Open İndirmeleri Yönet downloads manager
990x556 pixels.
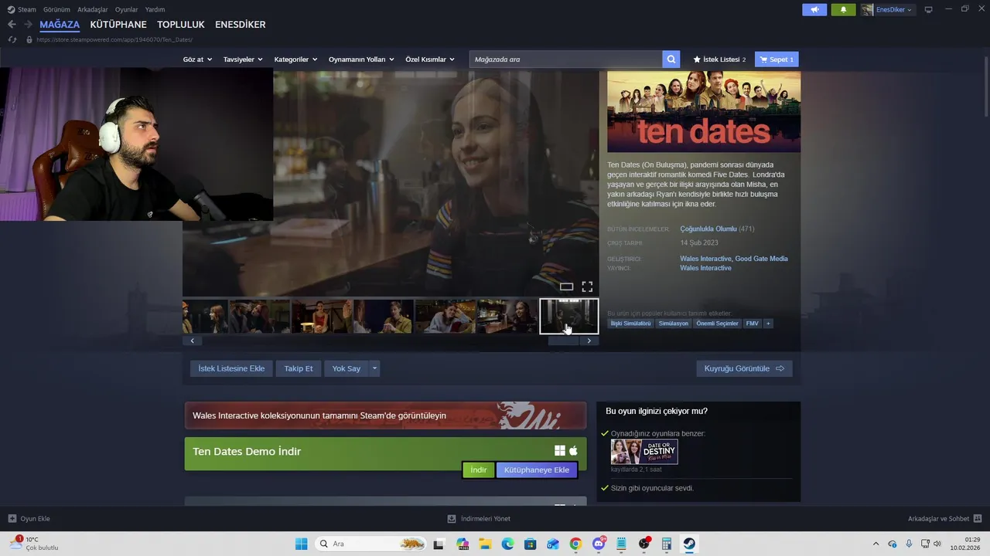[479, 519]
